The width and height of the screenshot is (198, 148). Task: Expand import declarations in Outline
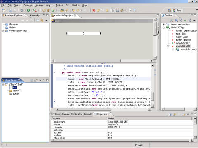point(163,25)
